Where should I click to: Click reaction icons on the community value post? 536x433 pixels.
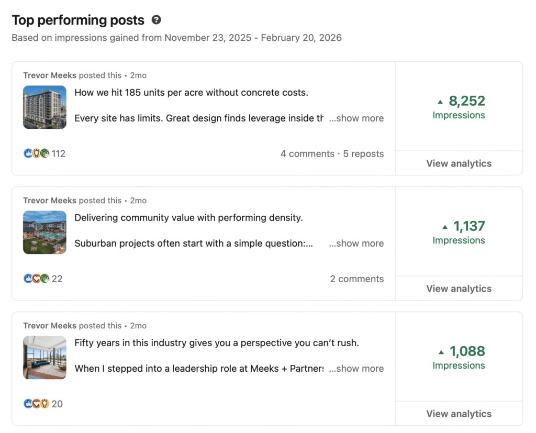[36, 279]
